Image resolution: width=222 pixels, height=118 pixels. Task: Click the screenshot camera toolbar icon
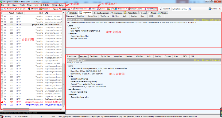(108, 9)
